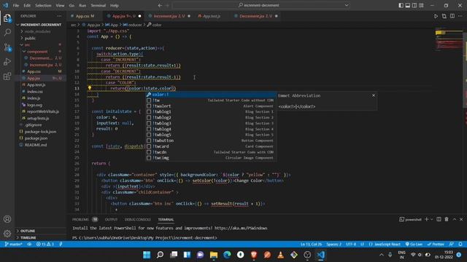Collapse the component folder
Viewport: 467px width, 262px height.
pyautogui.click(x=41, y=52)
